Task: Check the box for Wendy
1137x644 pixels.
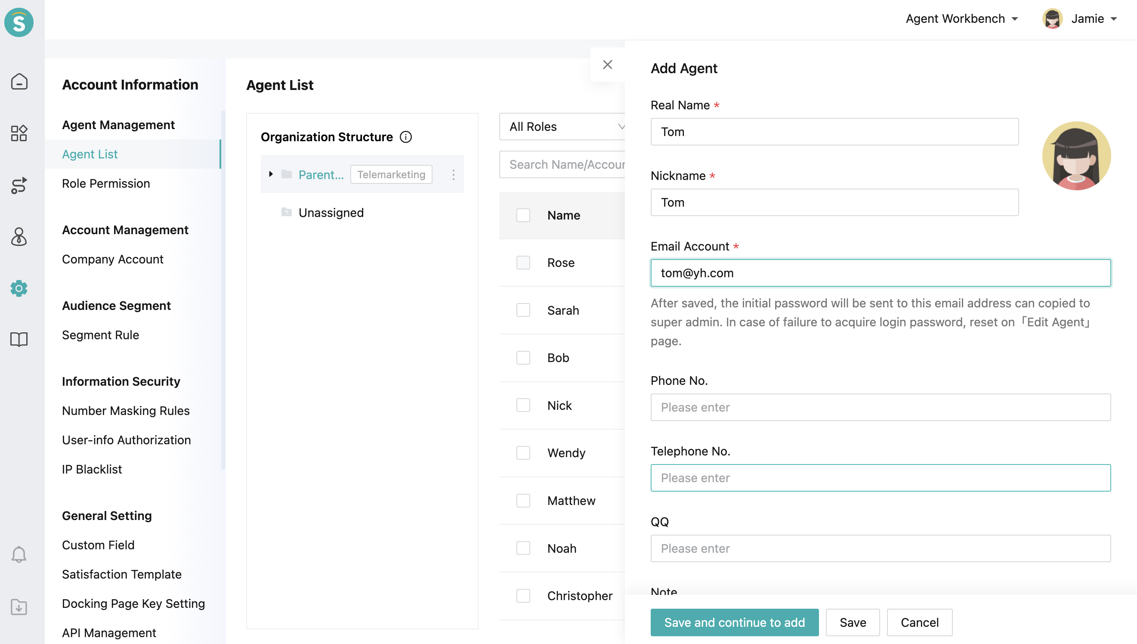Action: 523,453
